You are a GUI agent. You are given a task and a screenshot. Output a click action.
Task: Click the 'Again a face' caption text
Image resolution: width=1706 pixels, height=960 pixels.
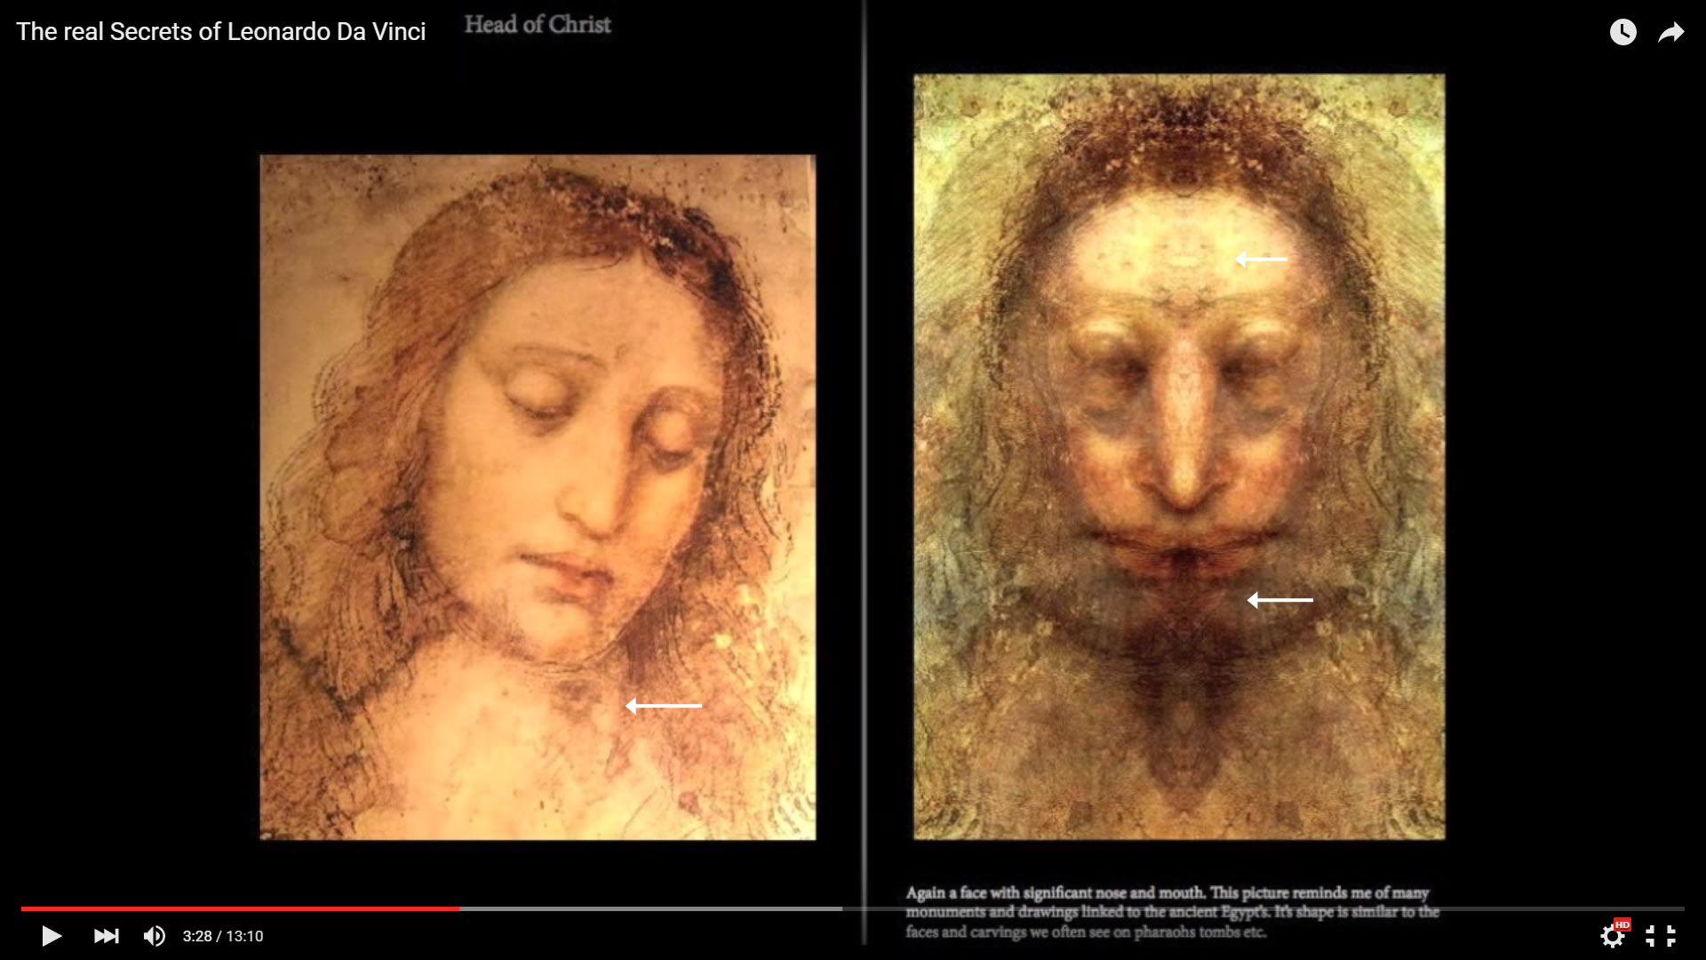click(x=1172, y=912)
